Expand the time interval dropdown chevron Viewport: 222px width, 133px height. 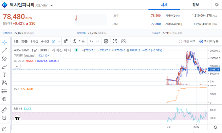(x=59, y=41)
